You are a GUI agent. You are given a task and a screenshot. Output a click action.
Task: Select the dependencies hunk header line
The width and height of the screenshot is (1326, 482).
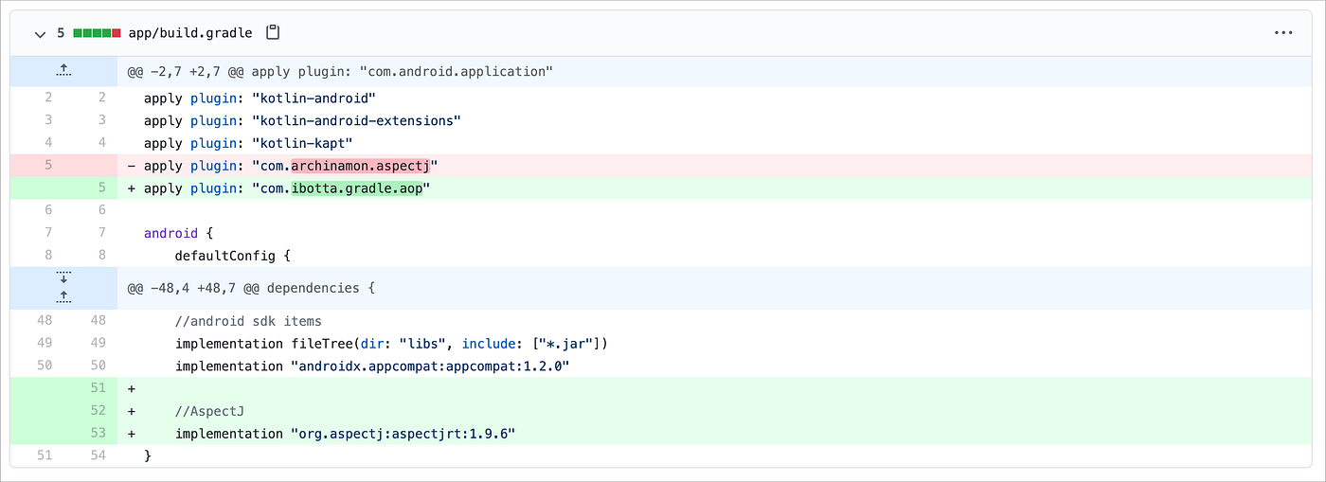click(x=252, y=288)
